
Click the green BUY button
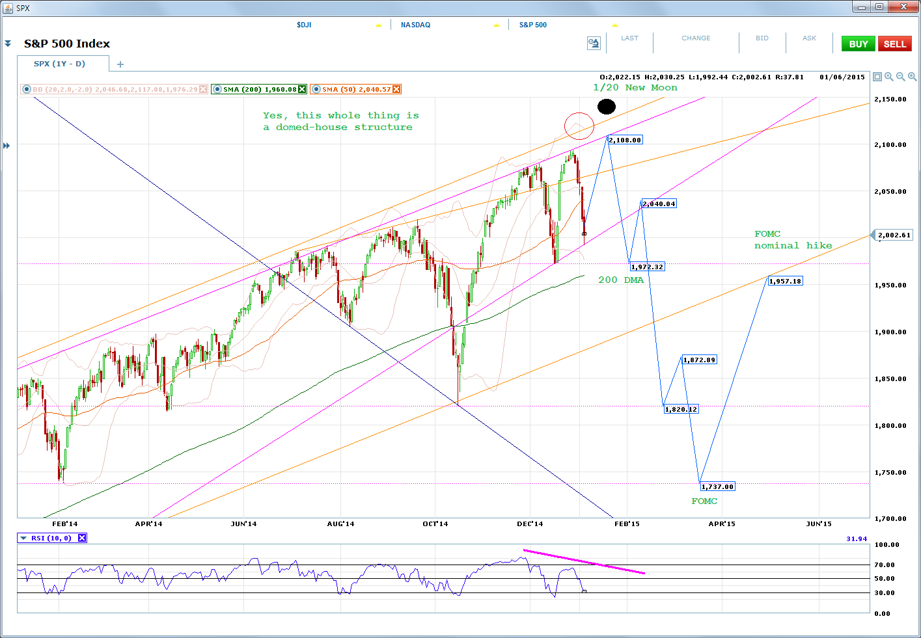pyautogui.click(x=859, y=44)
